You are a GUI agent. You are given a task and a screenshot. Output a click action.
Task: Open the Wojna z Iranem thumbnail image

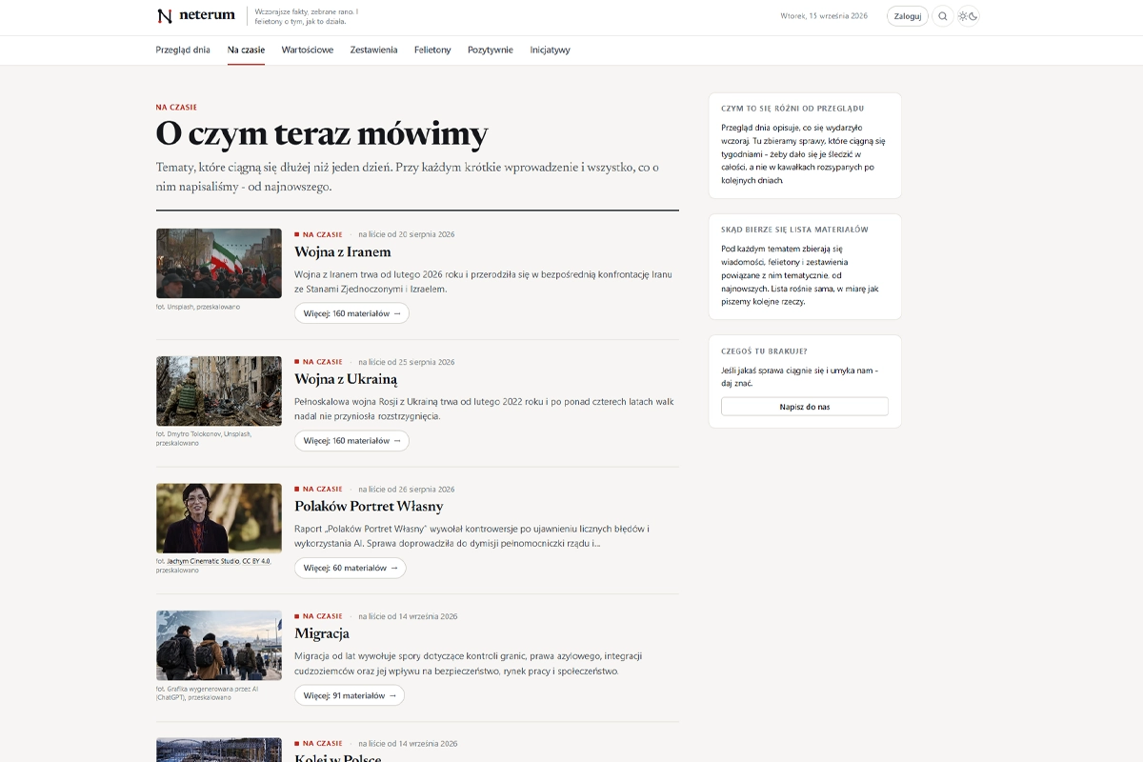tap(219, 264)
